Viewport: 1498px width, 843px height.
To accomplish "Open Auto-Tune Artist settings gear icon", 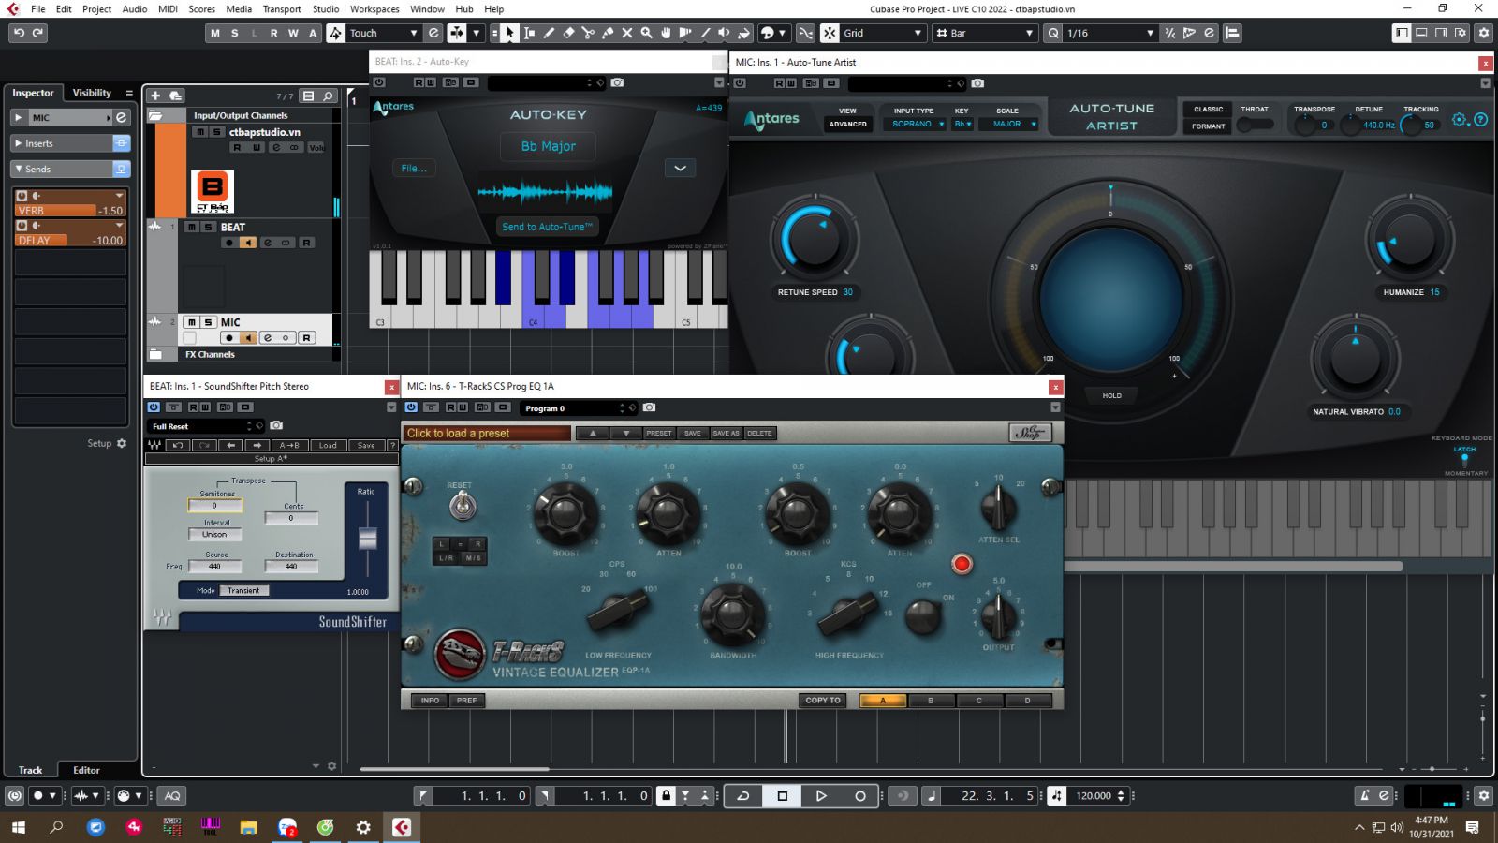I will click(x=1459, y=120).
